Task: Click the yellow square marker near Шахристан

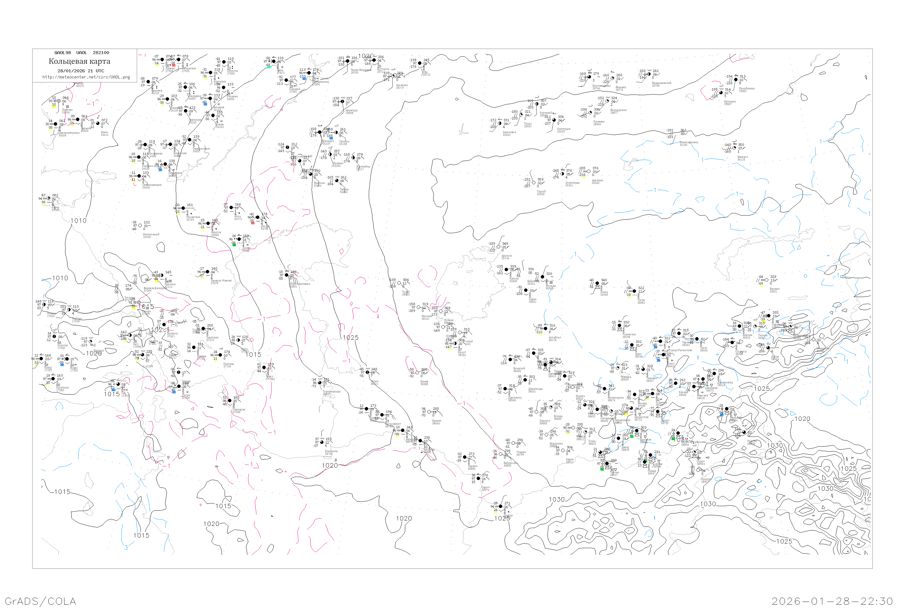Action: (x=626, y=414)
